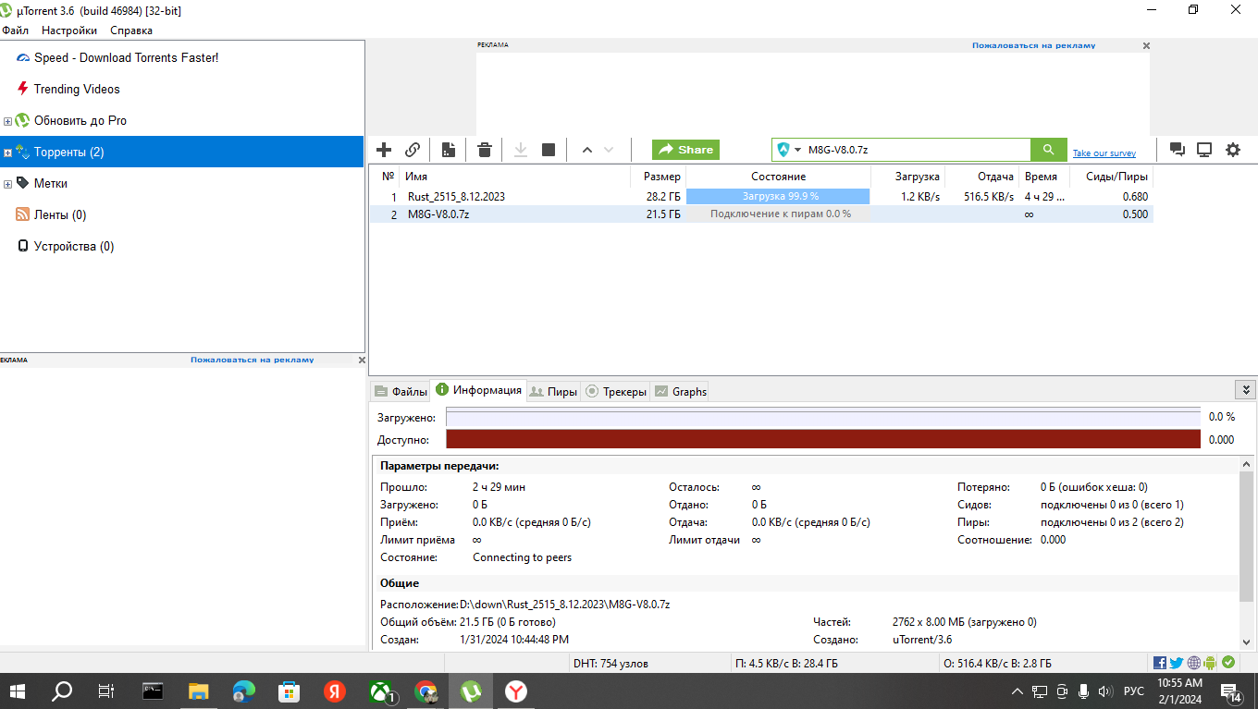
Task: Open the Take our survey link
Action: point(1104,153)
